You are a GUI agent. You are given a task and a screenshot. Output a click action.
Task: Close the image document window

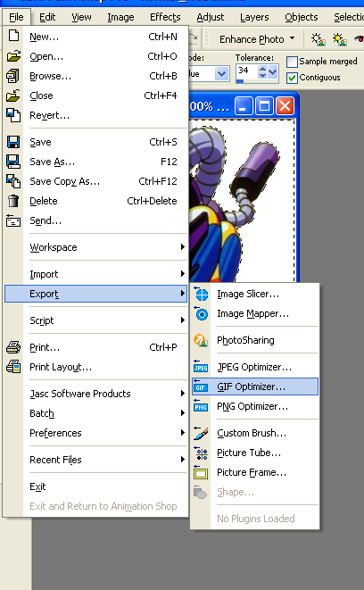pyautogui.click(x=285, y=105)
